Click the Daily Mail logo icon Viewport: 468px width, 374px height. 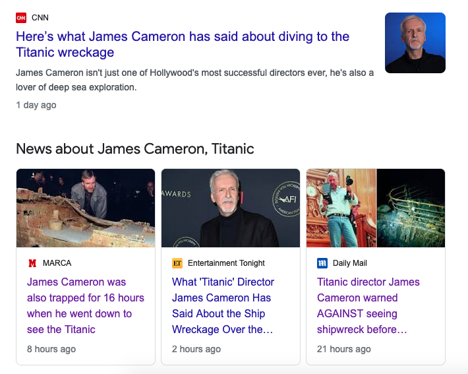coord(322,263)
